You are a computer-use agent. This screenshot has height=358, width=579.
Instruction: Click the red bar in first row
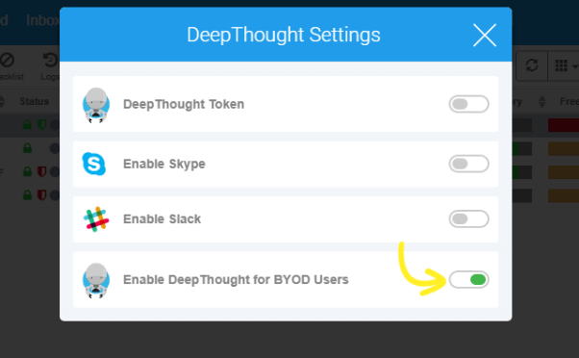click(564, 125)
